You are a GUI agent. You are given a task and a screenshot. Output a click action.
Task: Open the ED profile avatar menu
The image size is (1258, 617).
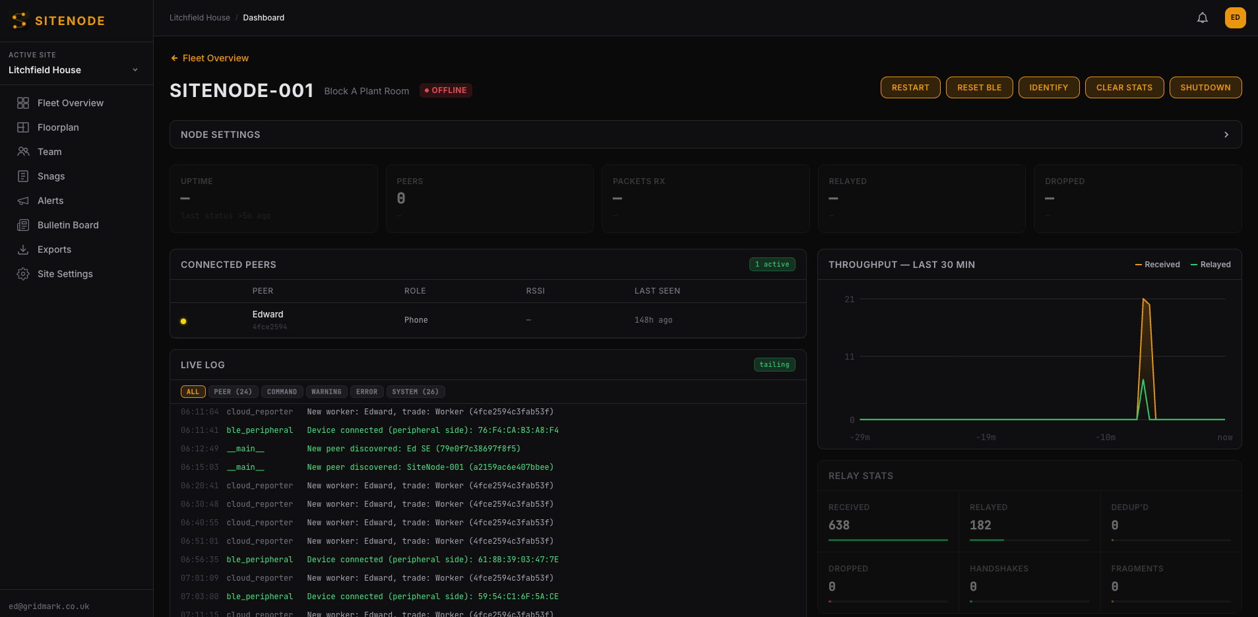click(x=1236, y=18)
